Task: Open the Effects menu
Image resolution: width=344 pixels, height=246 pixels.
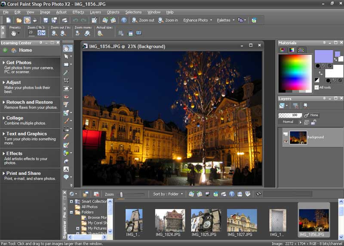Action: pyautogui.click(x=78, y=12)
